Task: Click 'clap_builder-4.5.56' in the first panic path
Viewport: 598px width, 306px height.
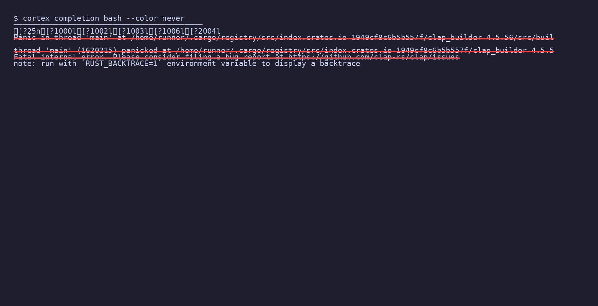Action: (470, 37)
